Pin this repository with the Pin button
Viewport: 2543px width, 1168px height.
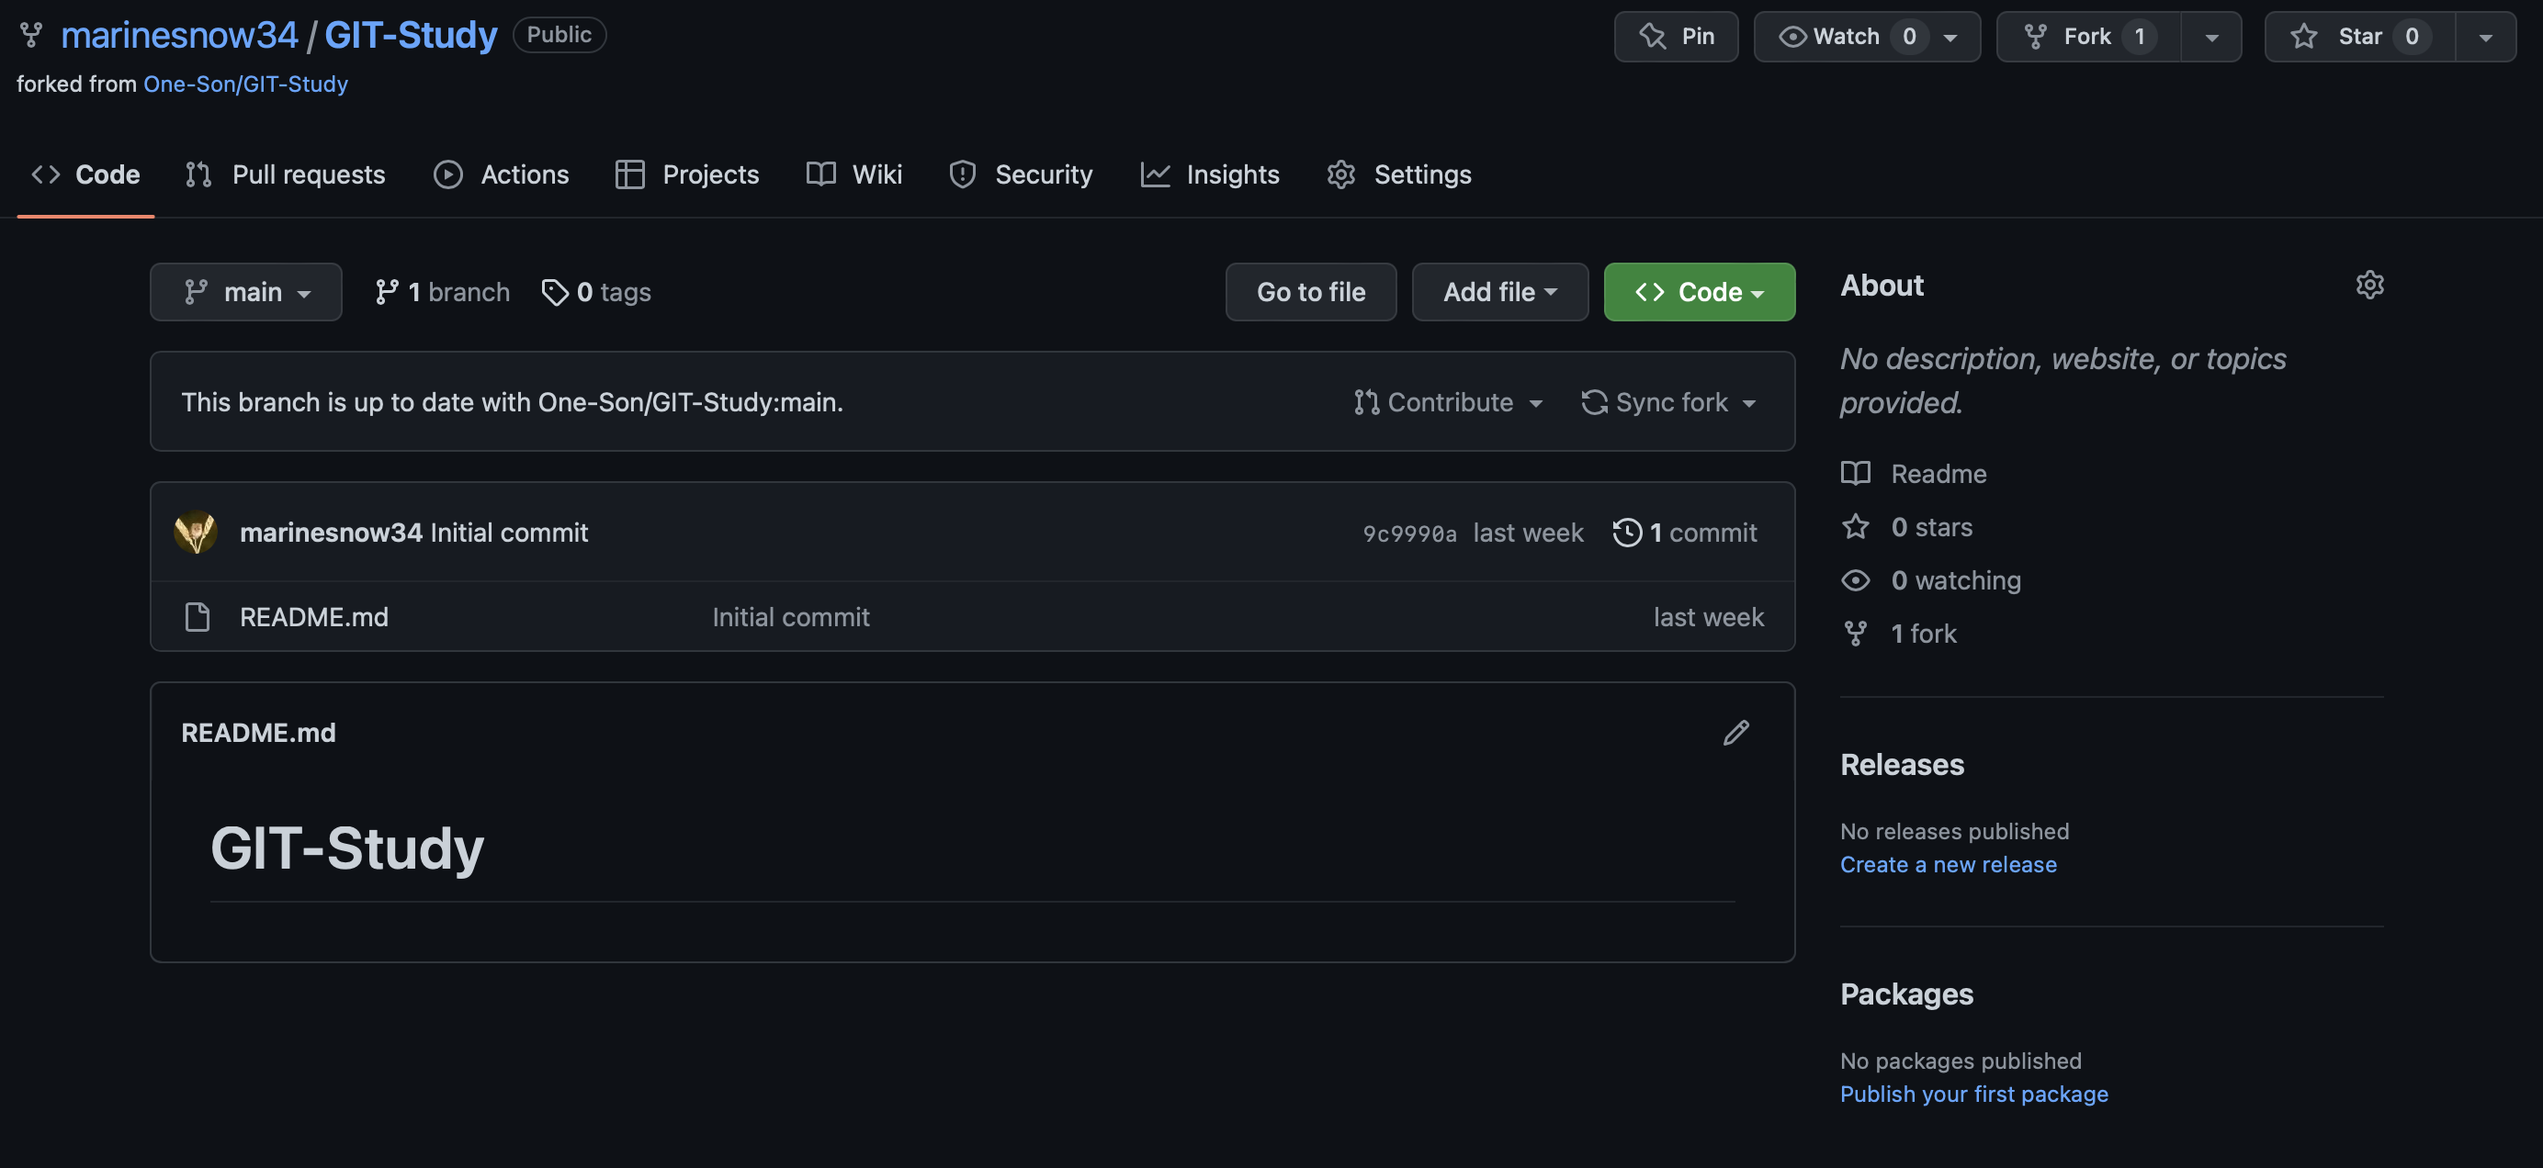coord(1675,37)
